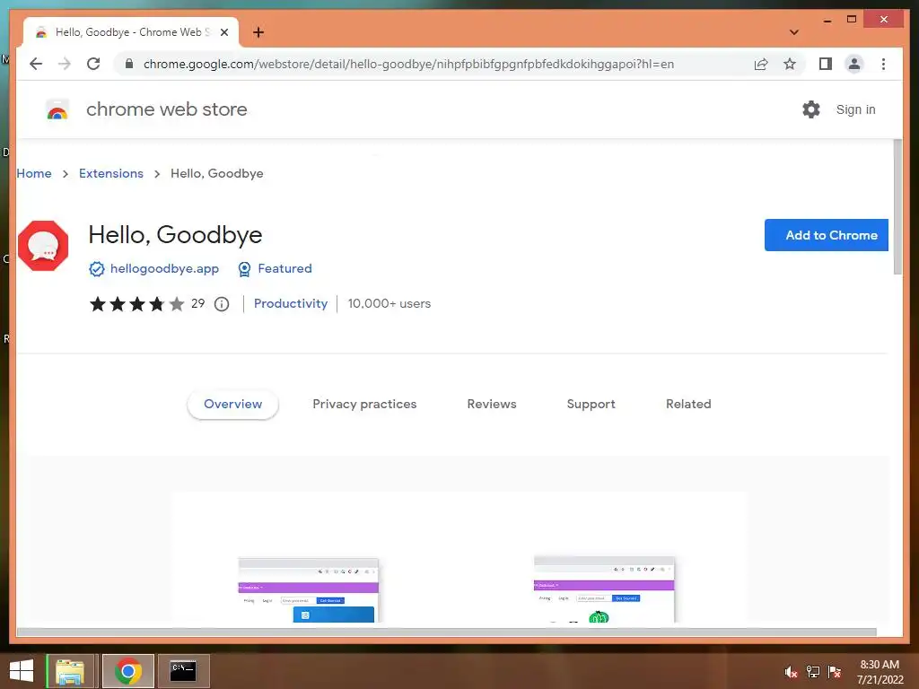Close the Hello, Goodbye tab
The image size is (919, 689).
pyautogui.click(x=223, y=32)
